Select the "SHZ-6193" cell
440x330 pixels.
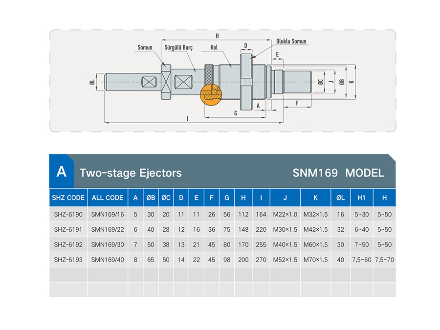point(68,260)
